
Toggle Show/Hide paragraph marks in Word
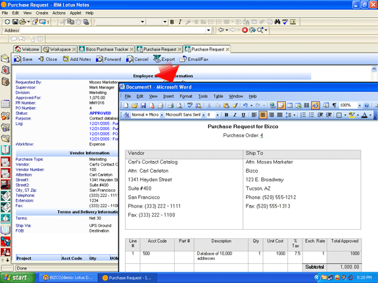point(335,105)
